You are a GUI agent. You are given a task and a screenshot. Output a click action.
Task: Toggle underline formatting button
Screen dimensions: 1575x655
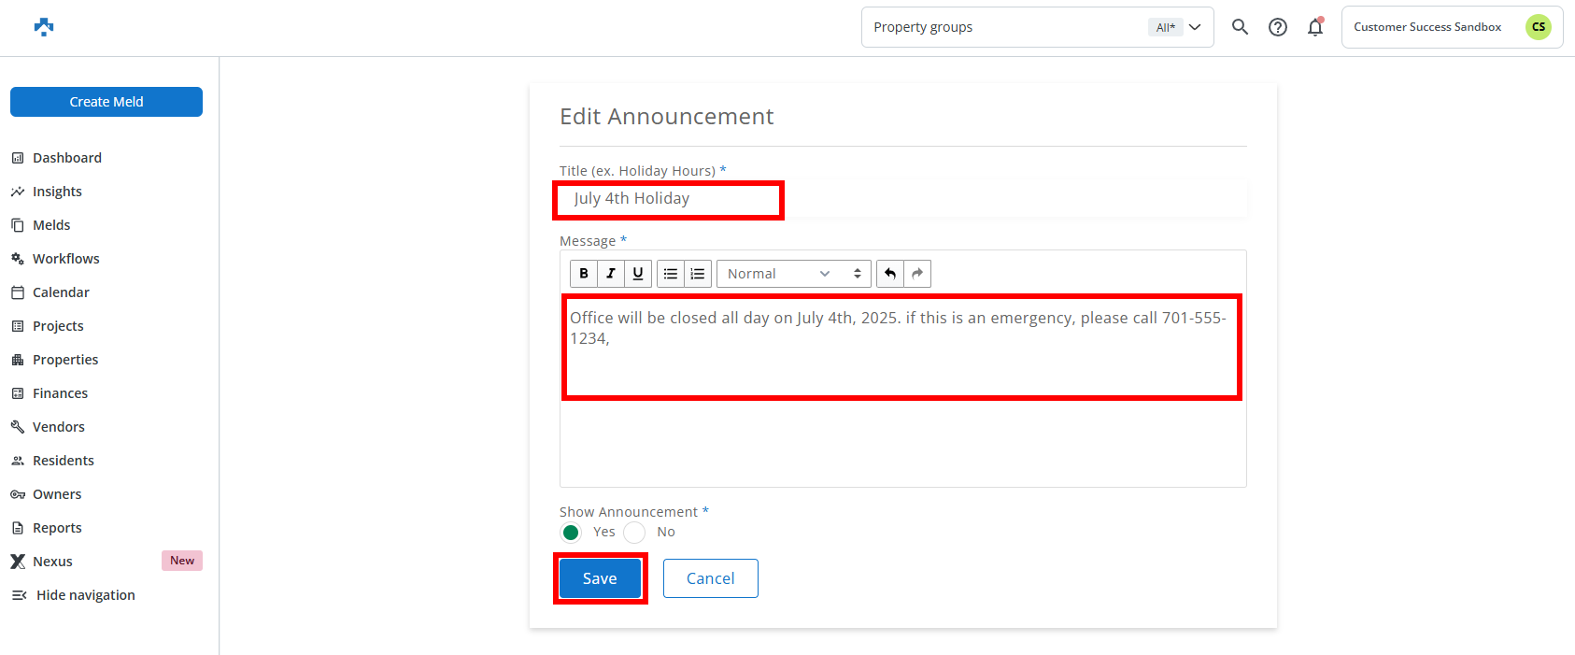tap(638, 274)
